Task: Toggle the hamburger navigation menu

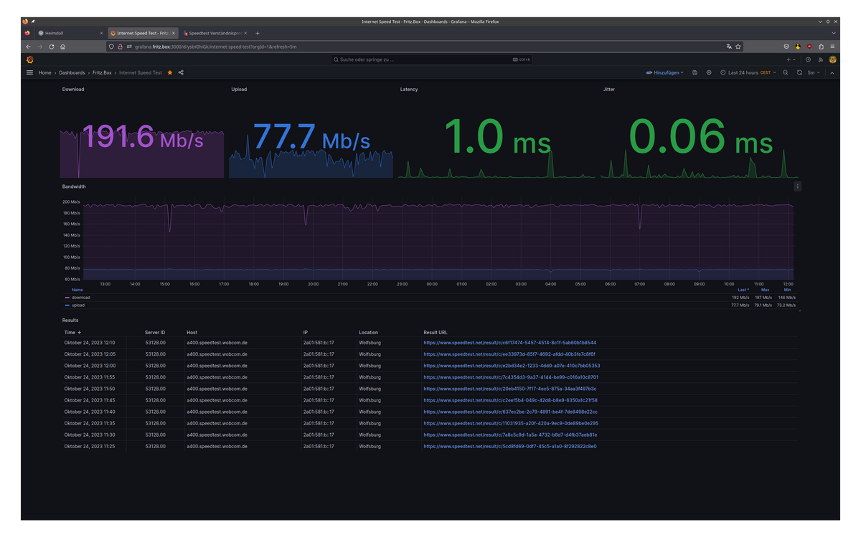Action: click(29, 72)
